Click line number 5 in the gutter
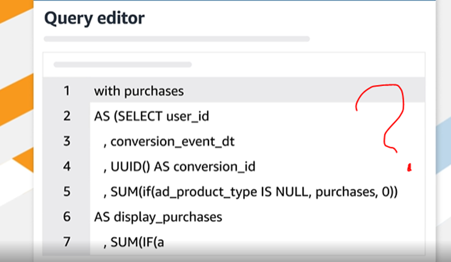The image size is (451, 262). (67, 192)
